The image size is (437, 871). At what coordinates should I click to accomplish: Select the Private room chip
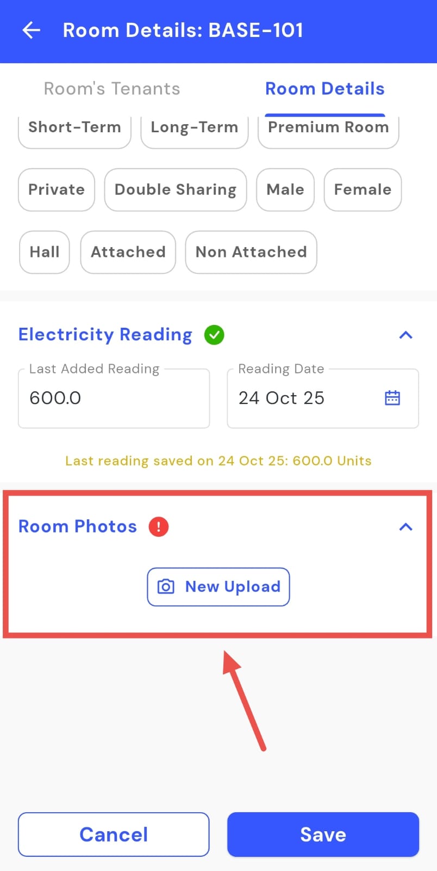57,189
